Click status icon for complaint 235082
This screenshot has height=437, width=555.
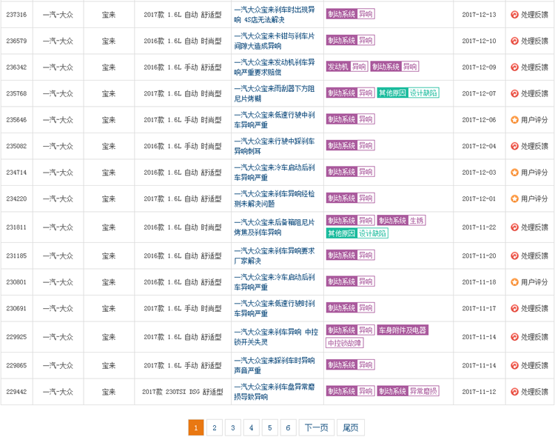pyautogui.click(x=514, y=146)
